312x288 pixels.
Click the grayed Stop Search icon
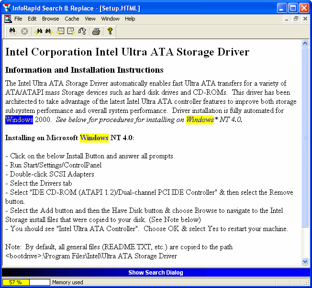(x=24, y=32)
